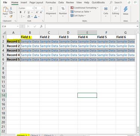The height and width of the screenshot is (136, 140).
Task: Select the Format Painter brush
Action: pos(11,16)
